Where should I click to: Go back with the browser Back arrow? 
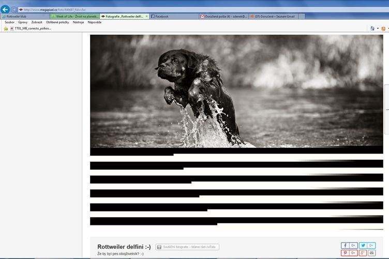click(x=5, y=9)
